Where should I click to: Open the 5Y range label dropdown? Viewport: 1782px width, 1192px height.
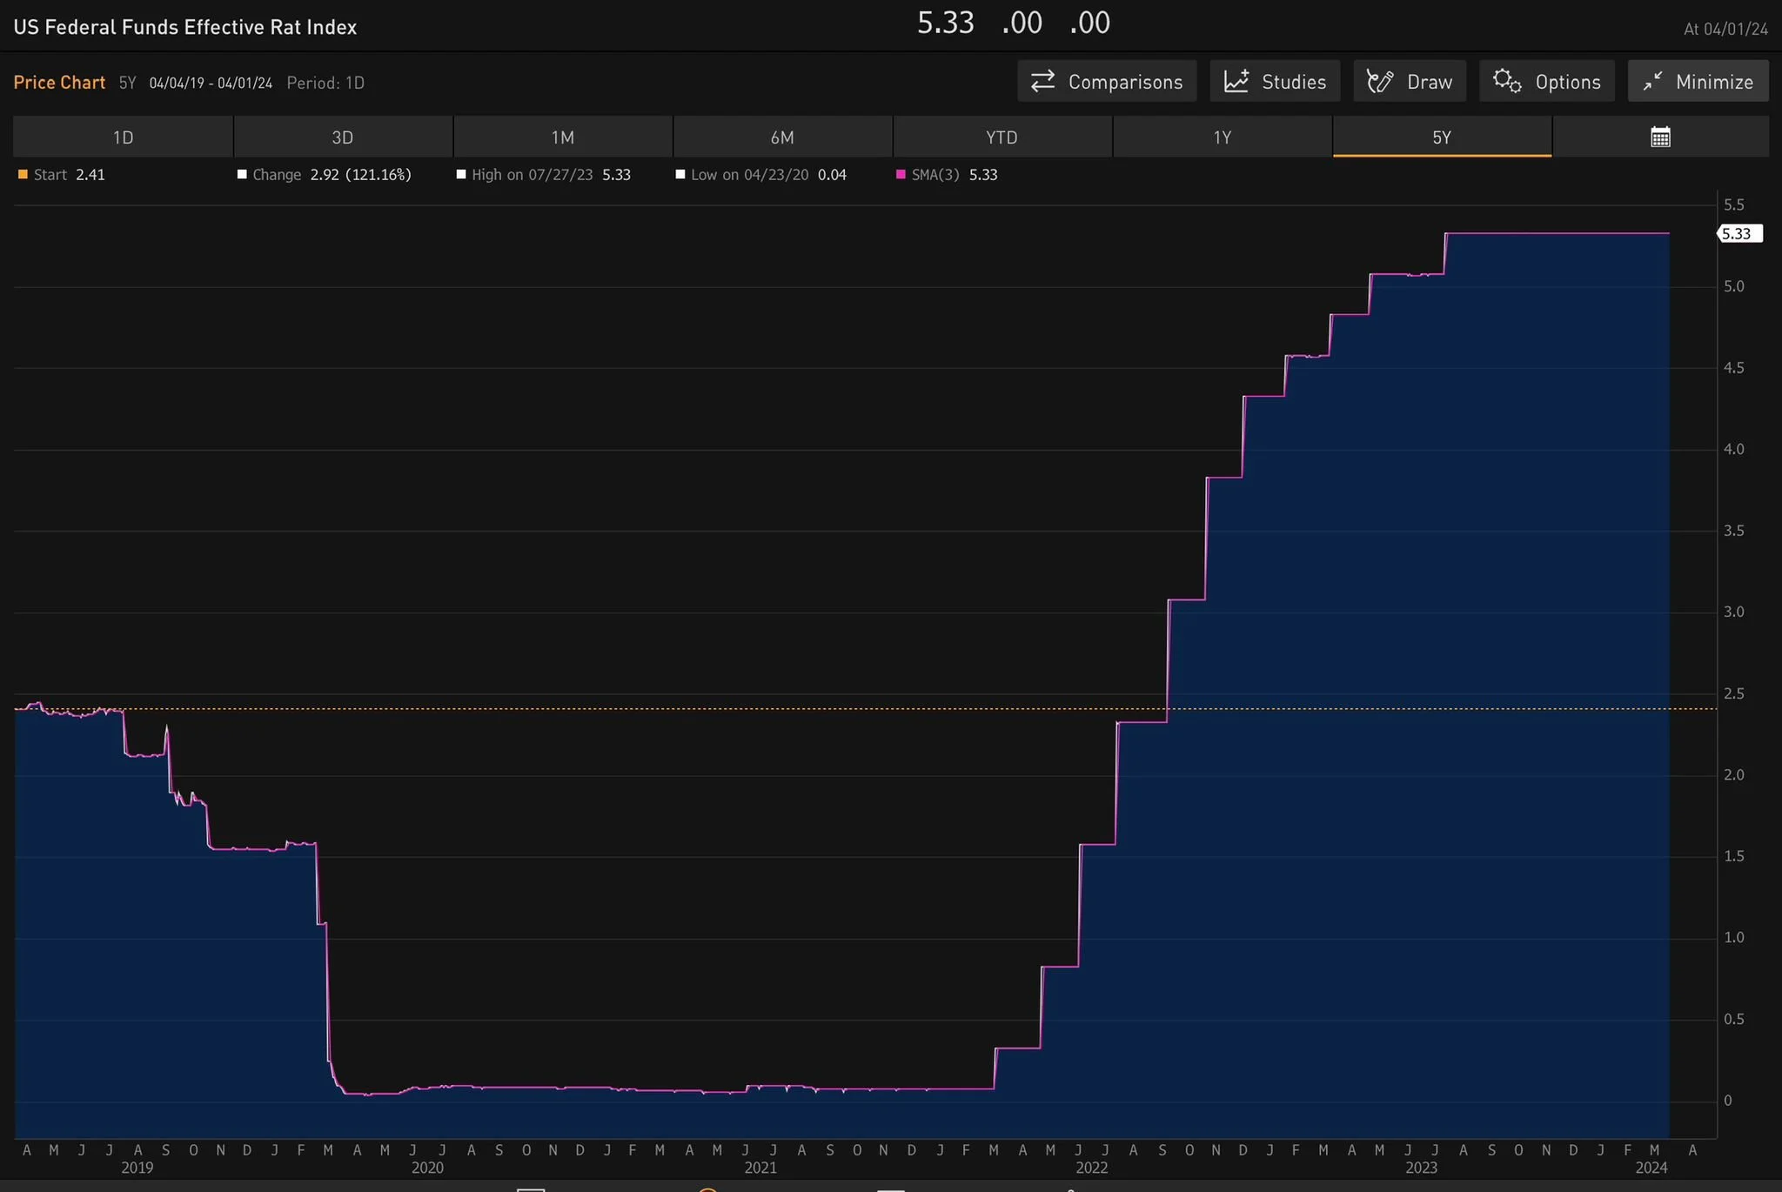[x=128, y=84]
